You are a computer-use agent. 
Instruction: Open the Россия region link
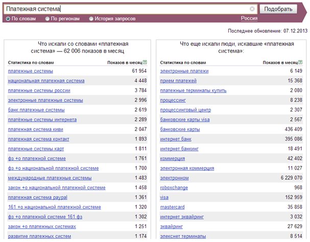(249, 18)
